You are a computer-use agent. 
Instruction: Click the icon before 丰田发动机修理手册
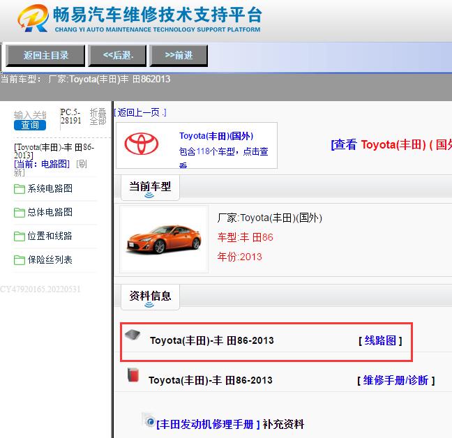(149, 420)
